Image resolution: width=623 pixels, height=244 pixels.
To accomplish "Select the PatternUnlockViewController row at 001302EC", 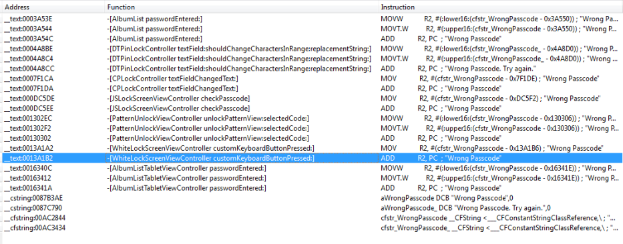I will coord(311,118).
